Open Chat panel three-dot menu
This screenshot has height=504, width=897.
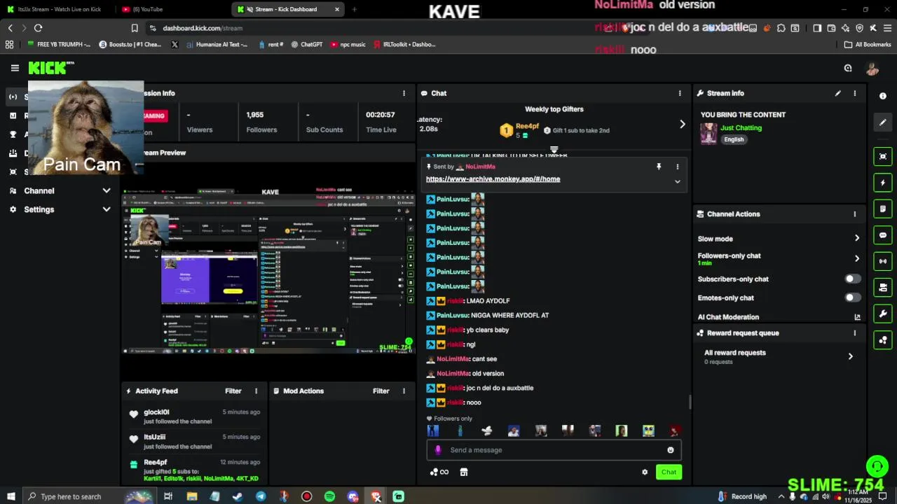pos(679,93)
